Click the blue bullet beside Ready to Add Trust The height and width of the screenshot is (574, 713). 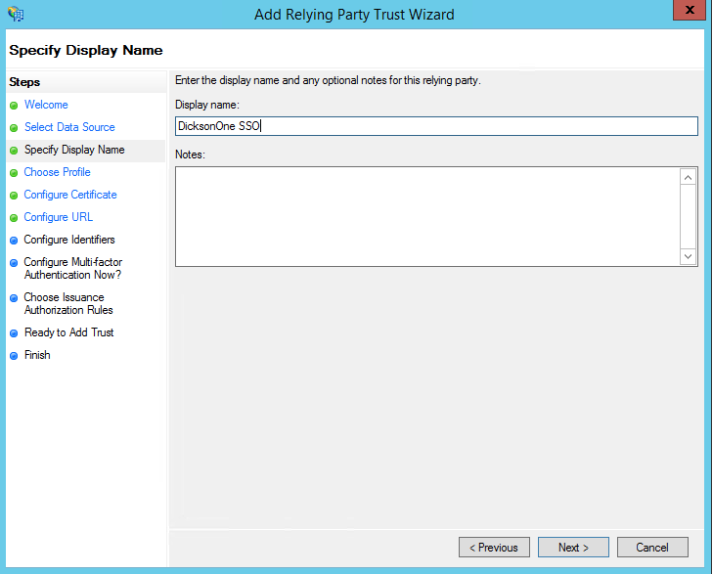point(14,333)
